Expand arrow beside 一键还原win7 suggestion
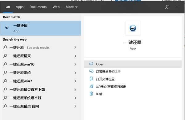Viewport: 185px width, 120px height. point(75,81)
